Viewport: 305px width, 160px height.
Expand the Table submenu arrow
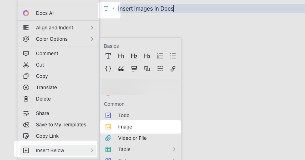tap(174, 149)
